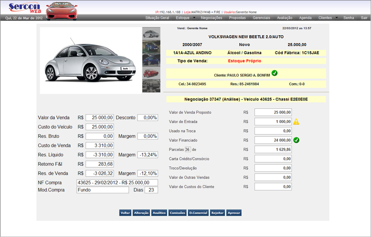Click the NF Compra field
Screen dimensions: 371x237
[x=117, y=183]
